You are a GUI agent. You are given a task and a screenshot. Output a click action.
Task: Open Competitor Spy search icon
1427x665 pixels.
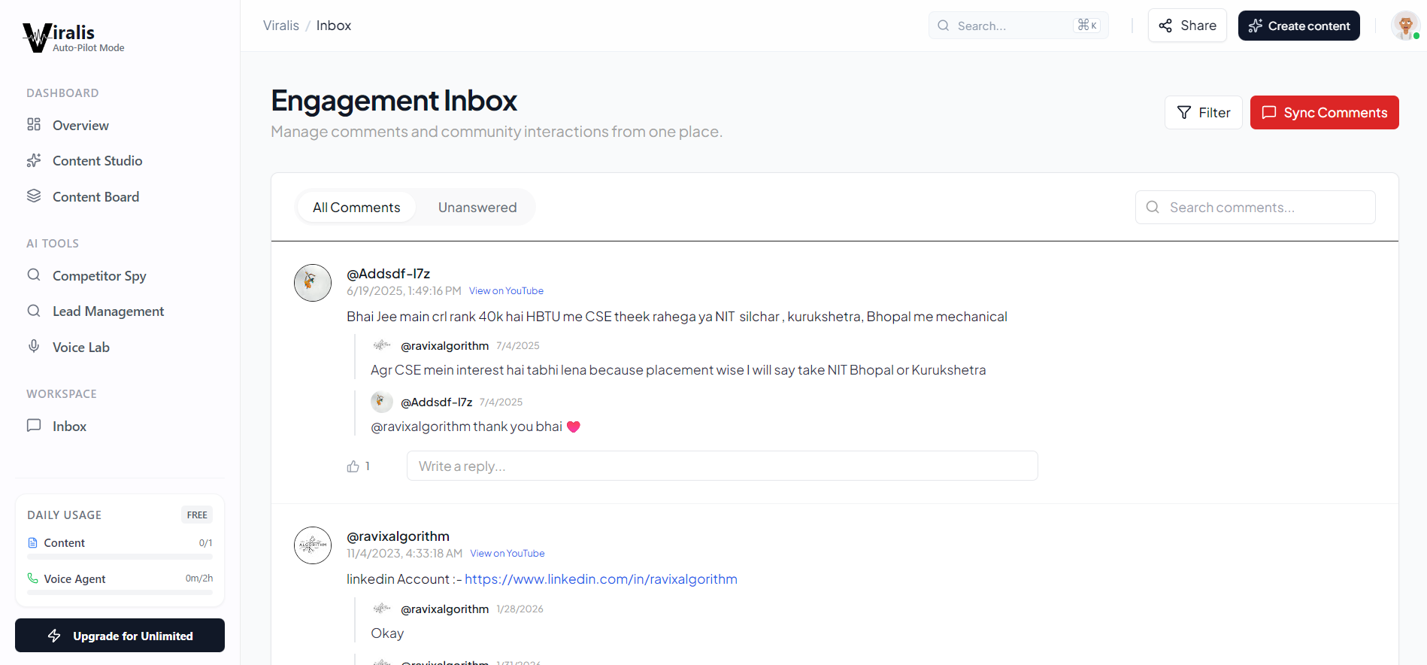34,275
